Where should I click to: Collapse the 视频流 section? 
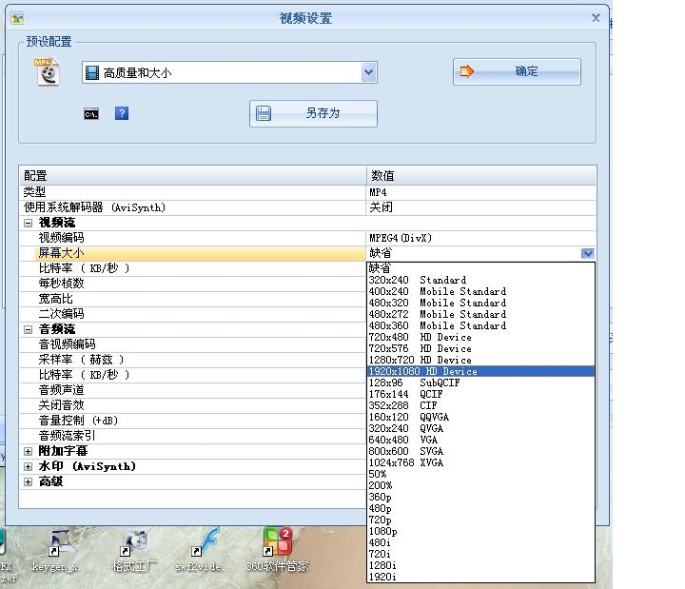(x=28, y=223)
